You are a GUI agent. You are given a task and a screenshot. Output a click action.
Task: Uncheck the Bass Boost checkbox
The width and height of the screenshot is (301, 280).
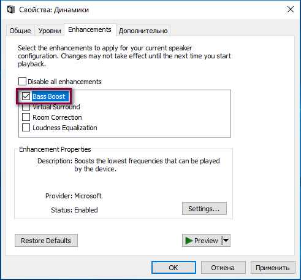[26, 96]
